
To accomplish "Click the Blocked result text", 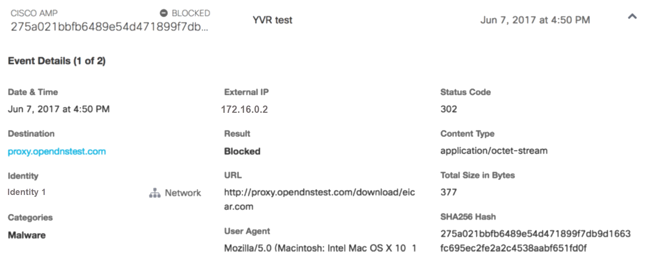I will tap(242, 151).
